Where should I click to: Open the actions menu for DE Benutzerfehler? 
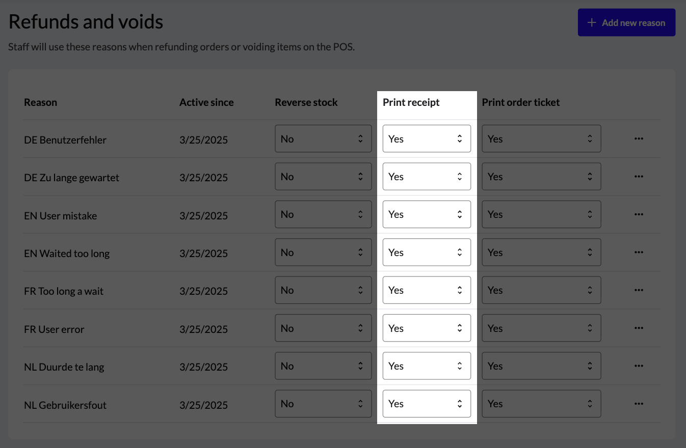639,138
